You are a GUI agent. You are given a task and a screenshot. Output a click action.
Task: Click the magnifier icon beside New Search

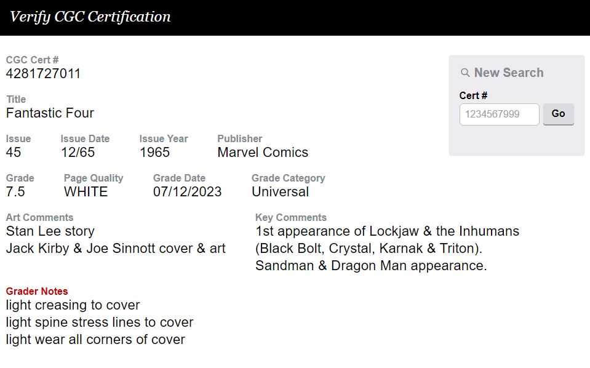coord(465,73)
